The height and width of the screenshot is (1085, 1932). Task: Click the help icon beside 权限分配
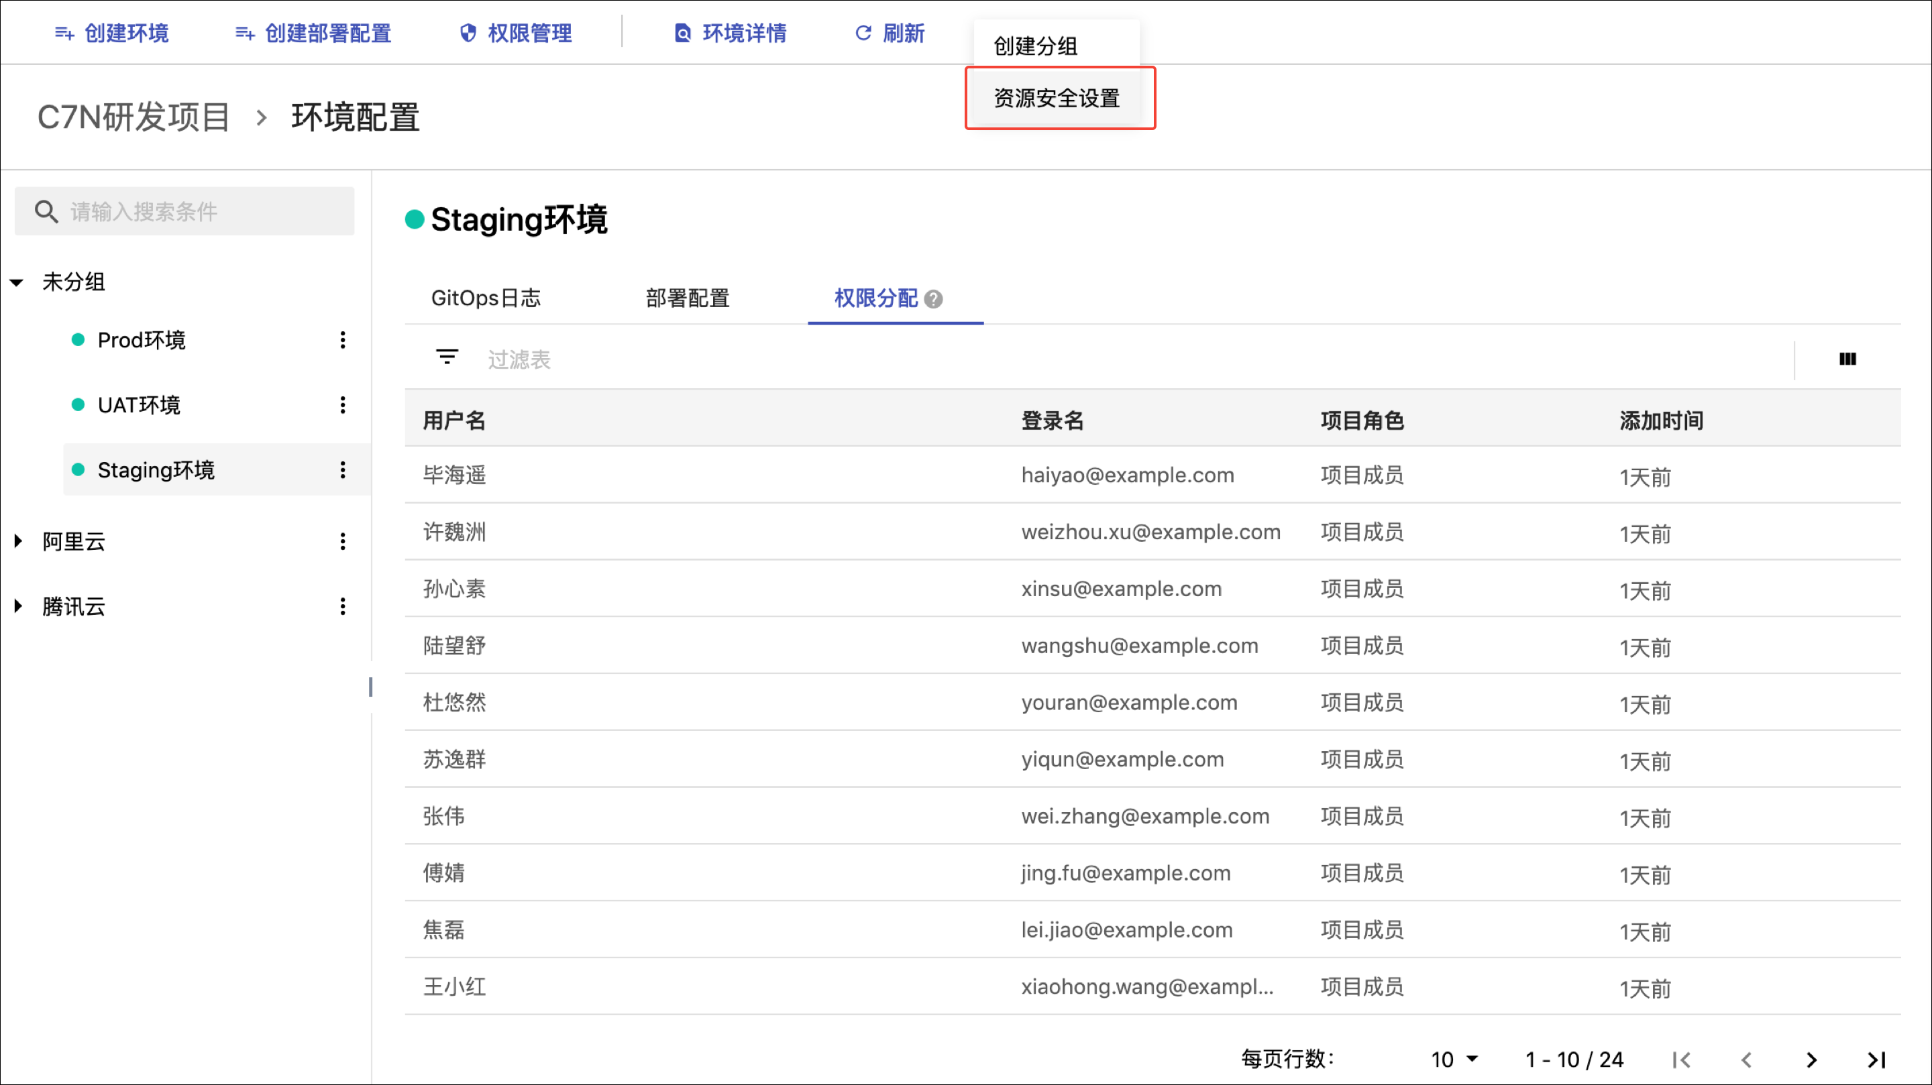click(x=934, y=300)
